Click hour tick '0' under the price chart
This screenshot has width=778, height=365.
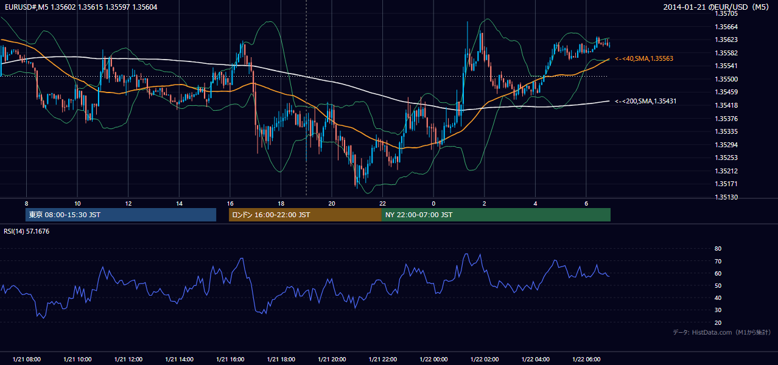click(x=433, y=203)
